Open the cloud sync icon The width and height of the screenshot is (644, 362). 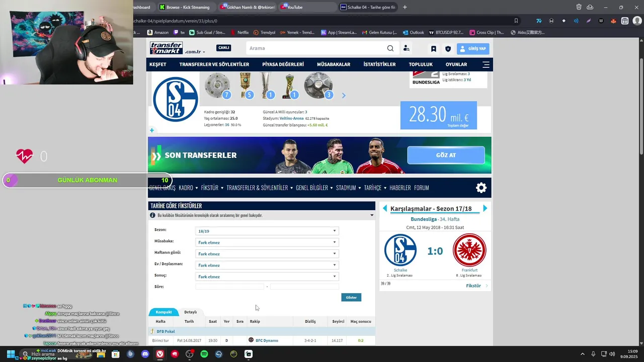pyautogui.click(x=590, y=7)
